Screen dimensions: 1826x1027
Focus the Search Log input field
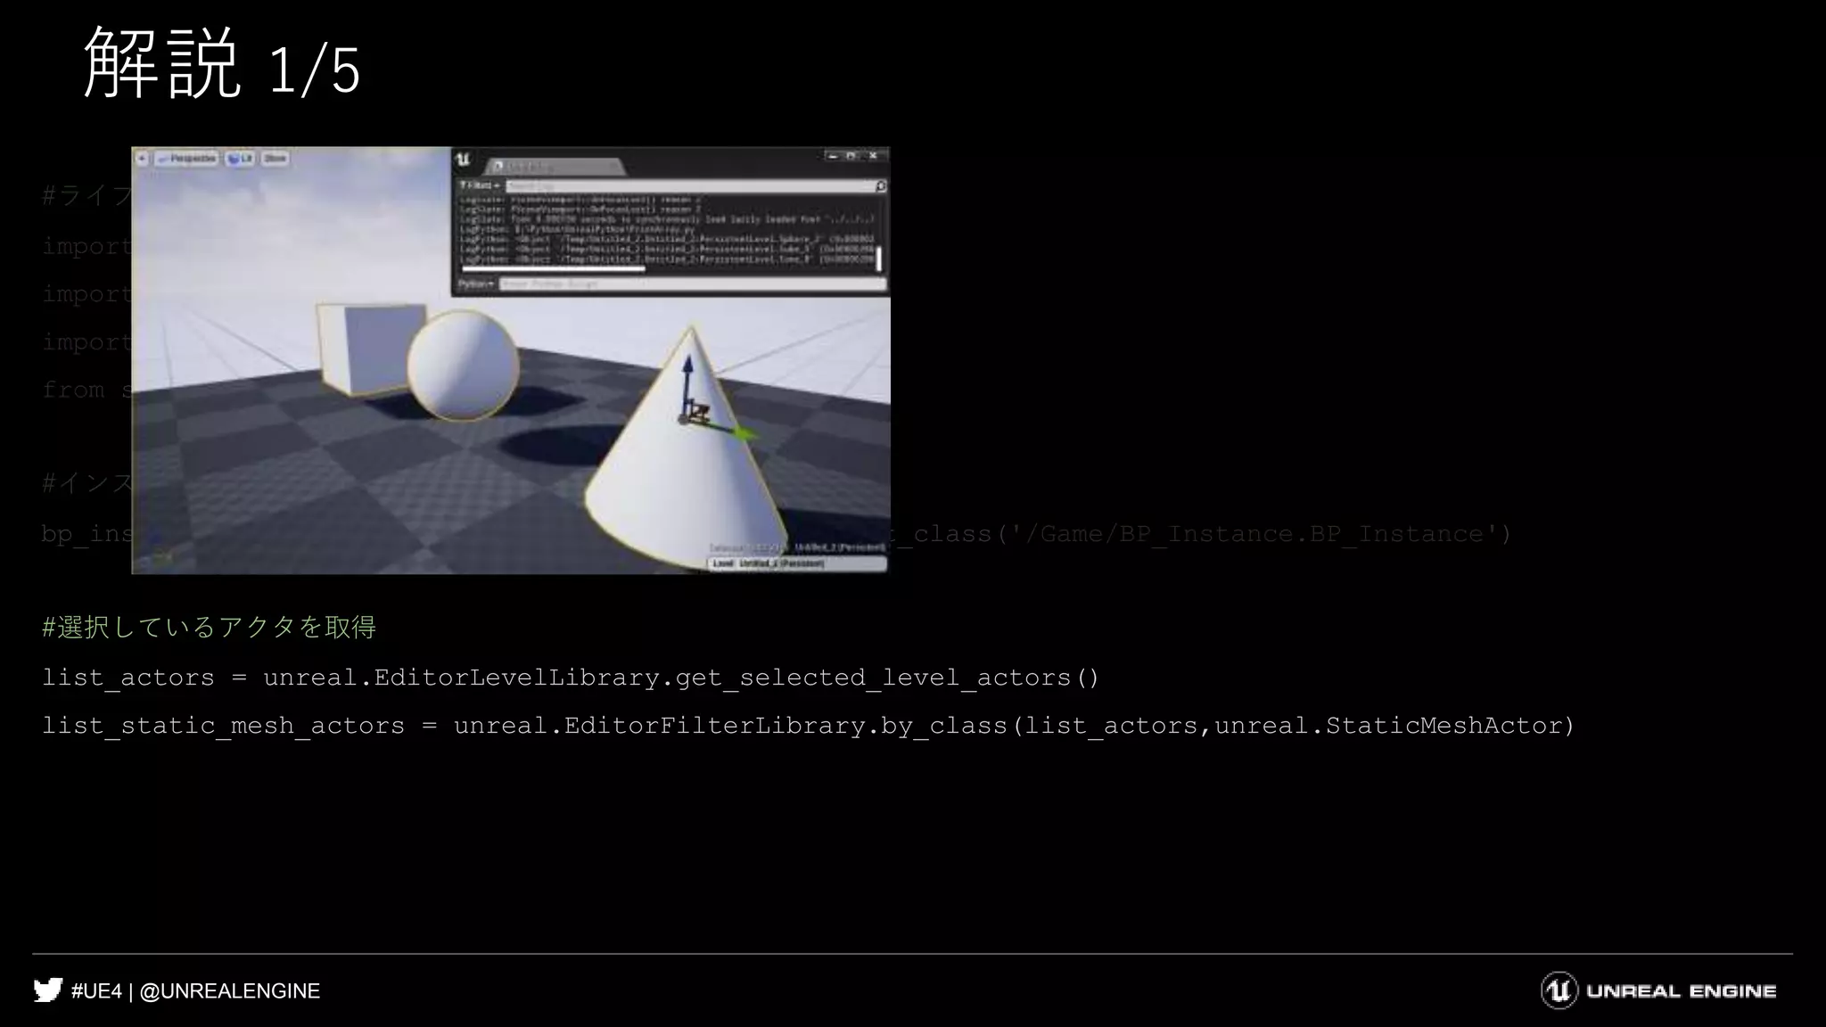coord(690,186)
